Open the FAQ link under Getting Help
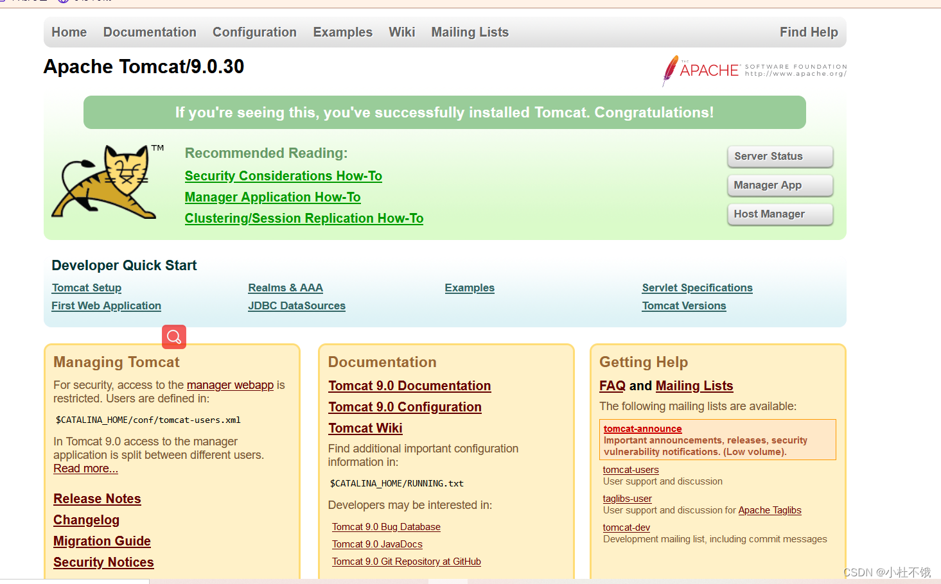This screenshot has width=941, height=584. (x=612, y=386)
